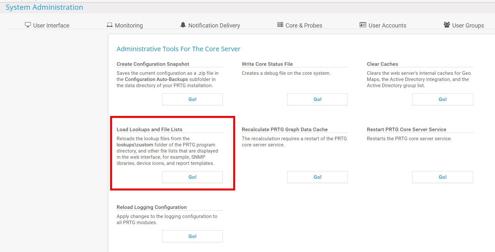Viewport: 495px width, 252px height.
Task: Run Clear Caches with its Go! button
Action: [x=442, y=99]
